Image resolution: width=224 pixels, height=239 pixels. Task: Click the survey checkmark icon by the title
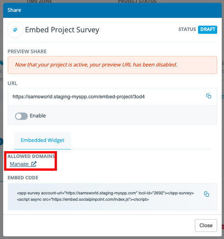click(x=15, y=30)
